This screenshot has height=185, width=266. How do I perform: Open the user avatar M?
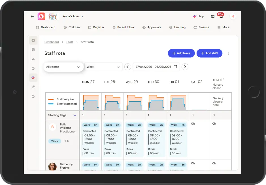(233, 17)
